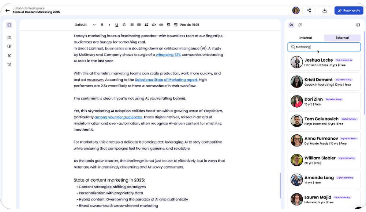Toggle bold formatting
Viewport: 366px width, 212px height.
tap(102, 25)
